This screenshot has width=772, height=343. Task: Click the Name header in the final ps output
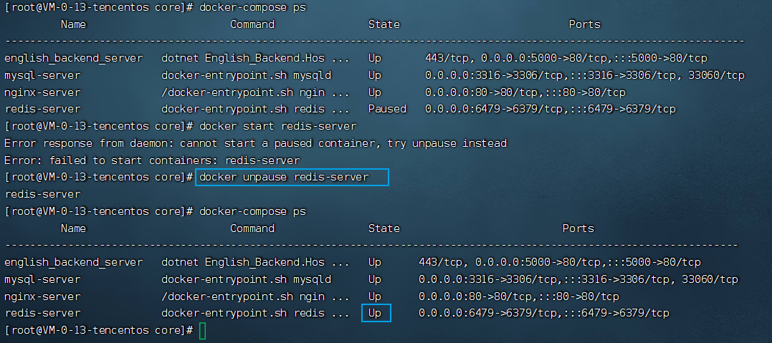[73, 228]
